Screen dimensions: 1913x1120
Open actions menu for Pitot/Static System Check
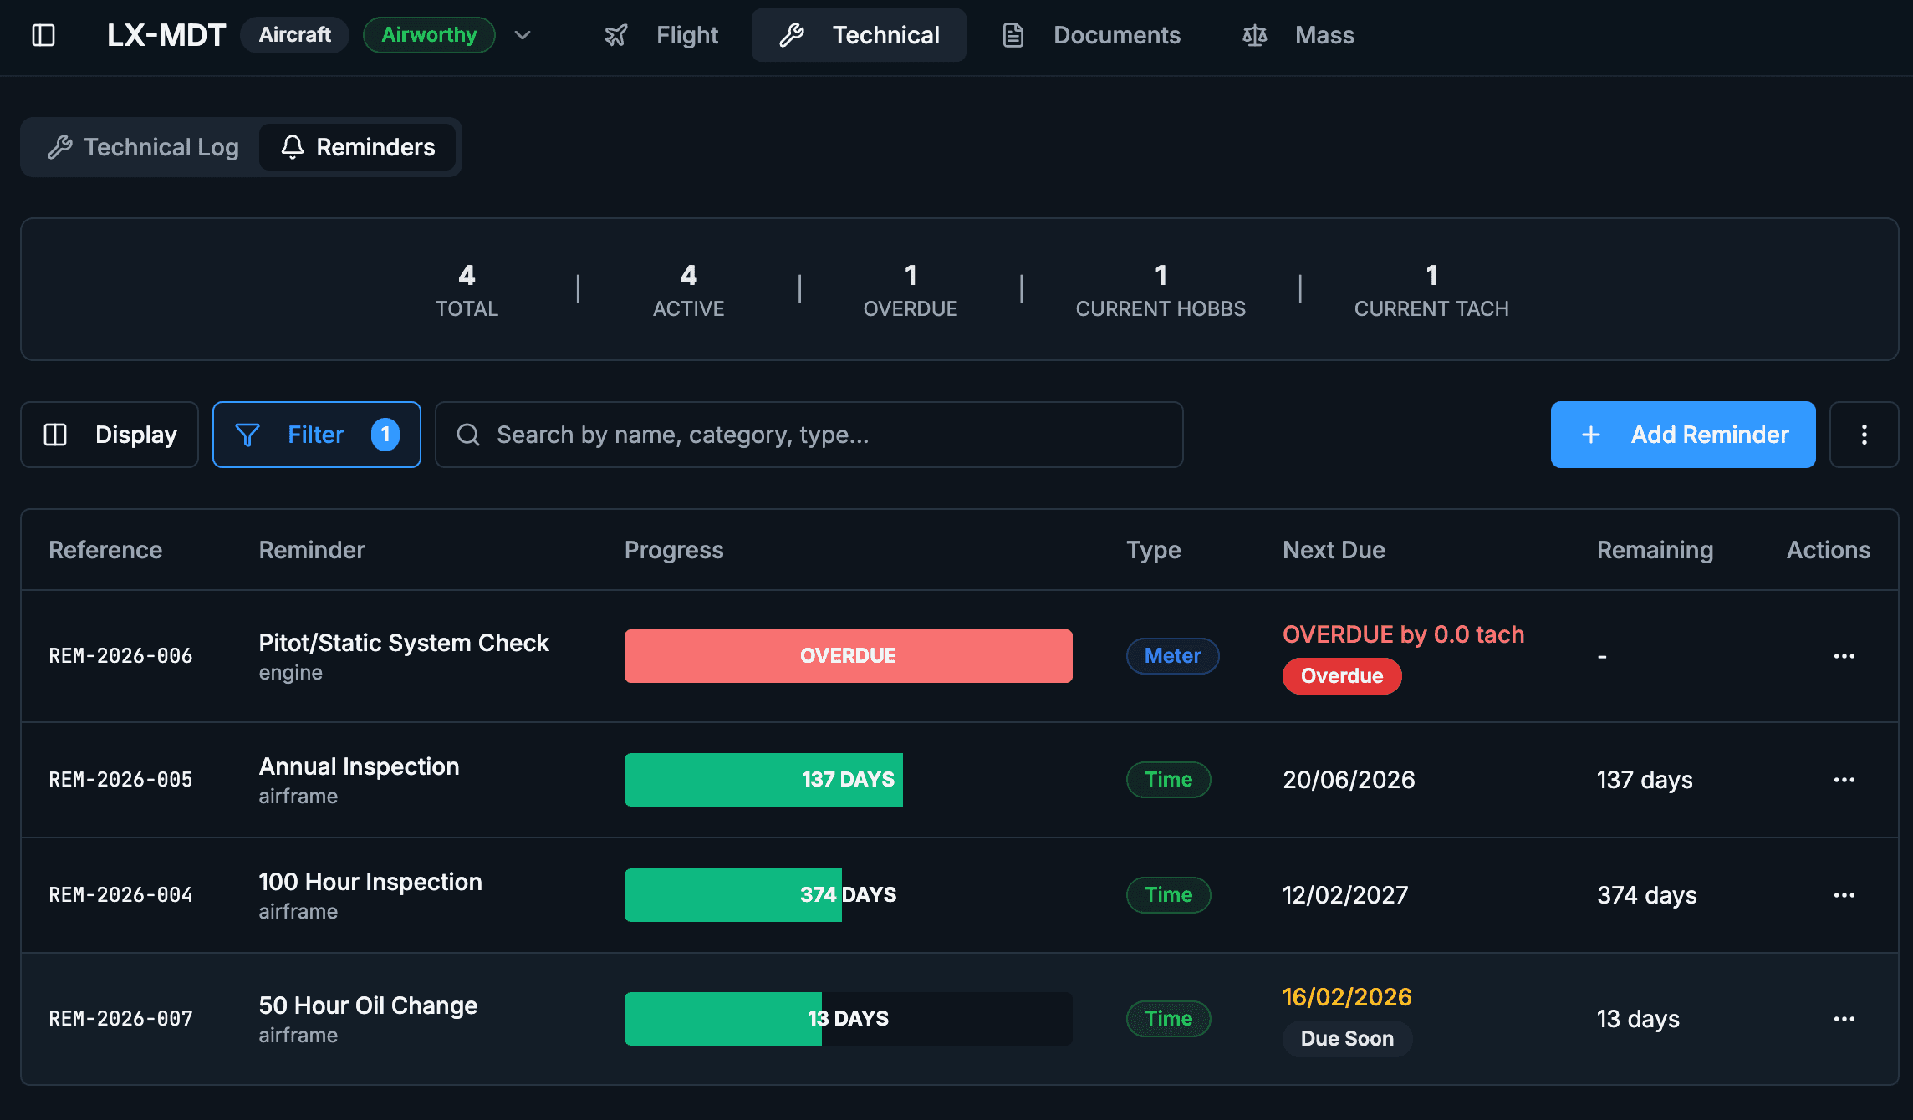point(1844,656)
